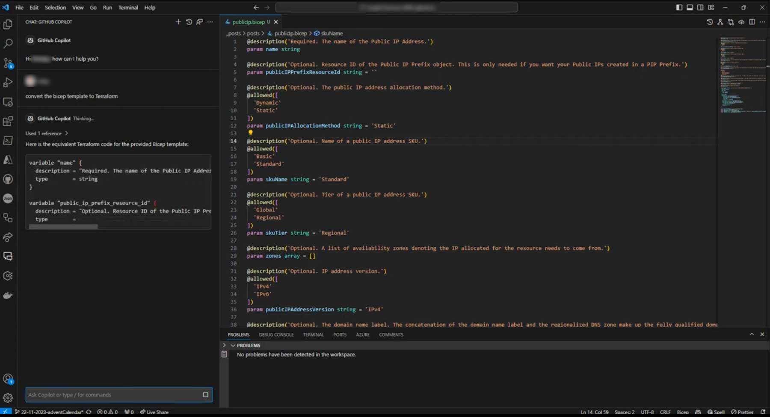This screenshot has width=770, height=417.
Task: Open breadcrumb dropdown for skuName
Action: coord(332,33)
